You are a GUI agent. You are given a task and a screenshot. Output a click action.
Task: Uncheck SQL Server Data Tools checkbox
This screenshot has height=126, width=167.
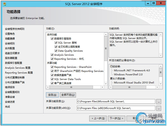(x=52, y=79)
